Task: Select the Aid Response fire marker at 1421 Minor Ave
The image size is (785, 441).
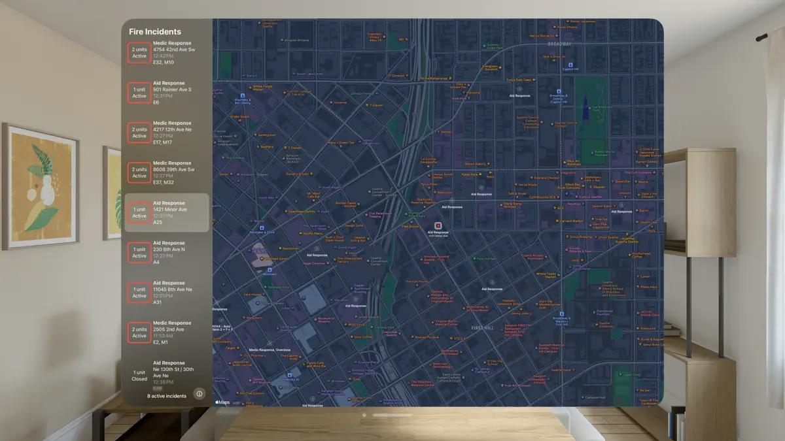Action: click(x=438, y=225)
